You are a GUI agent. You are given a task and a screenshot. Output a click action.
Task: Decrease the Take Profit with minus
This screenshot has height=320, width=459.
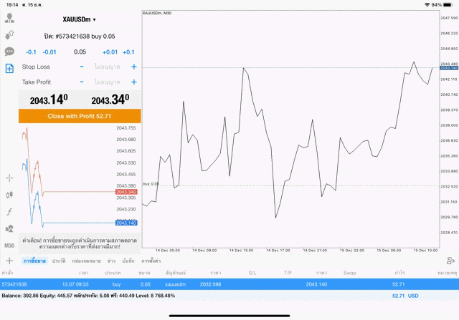[82, 82]
